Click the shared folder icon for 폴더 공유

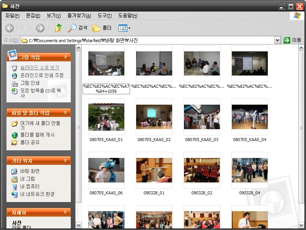pyautogui.click(x=15, y=143)
